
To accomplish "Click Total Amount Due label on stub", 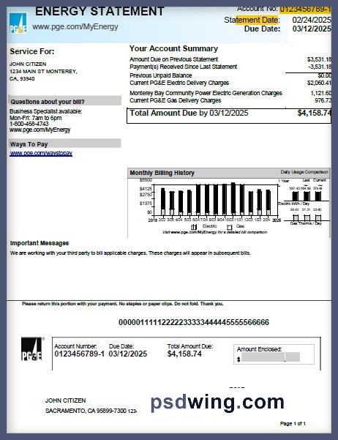I will tap(190, 346).
